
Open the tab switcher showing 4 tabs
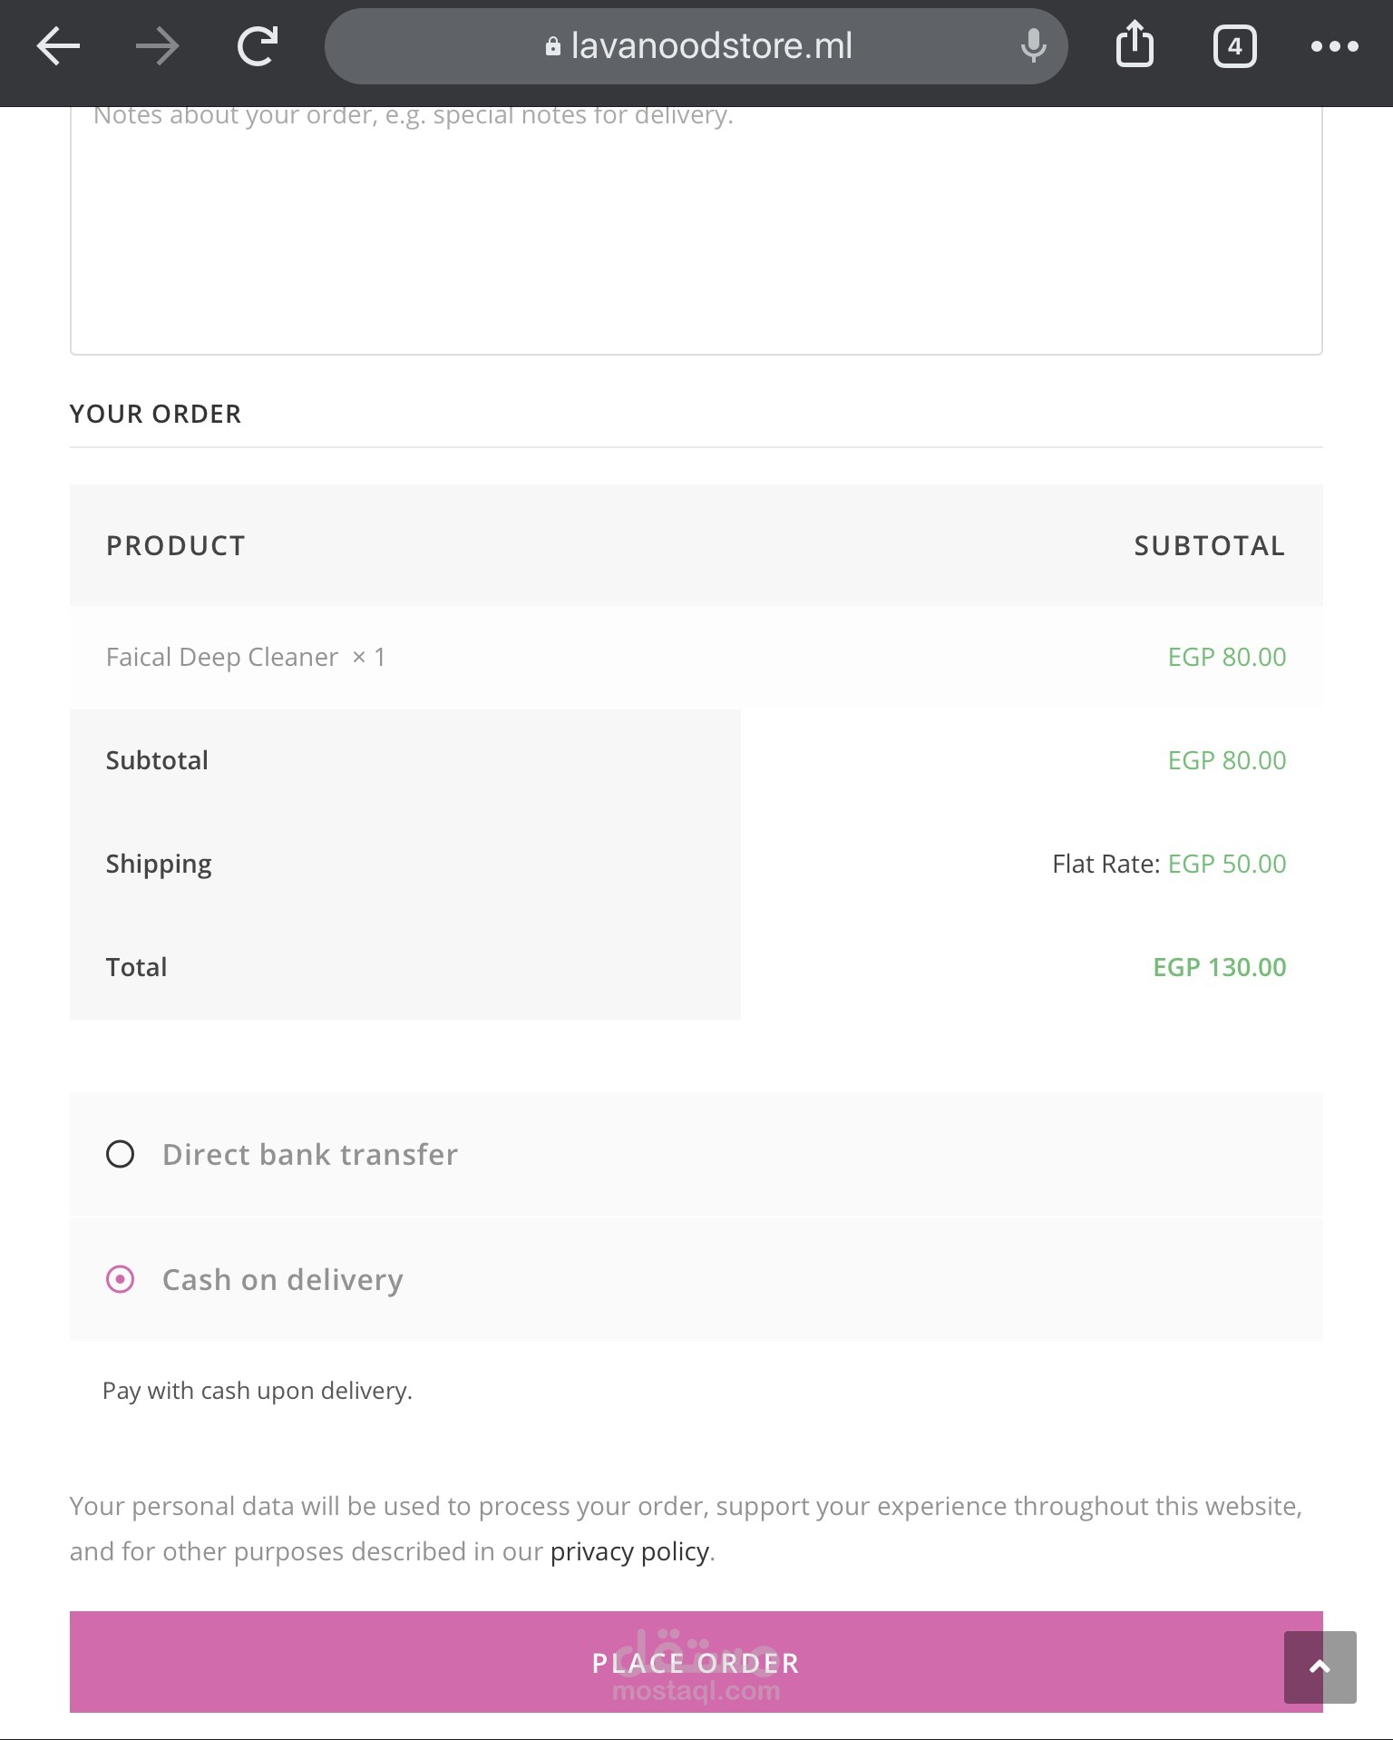pos(1234,46)
